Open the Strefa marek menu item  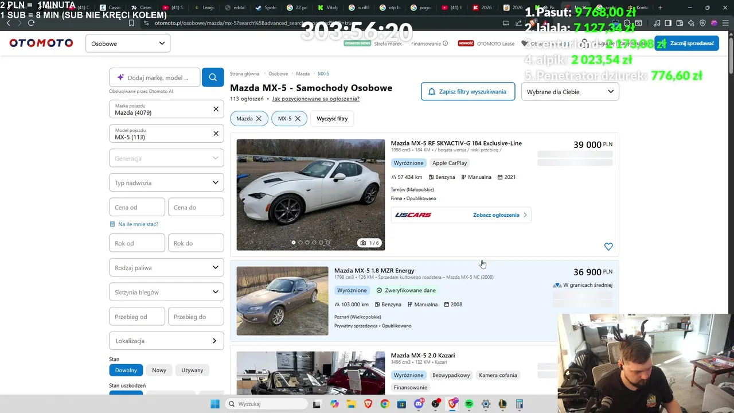pyautogui.click(x=388, y=44)
